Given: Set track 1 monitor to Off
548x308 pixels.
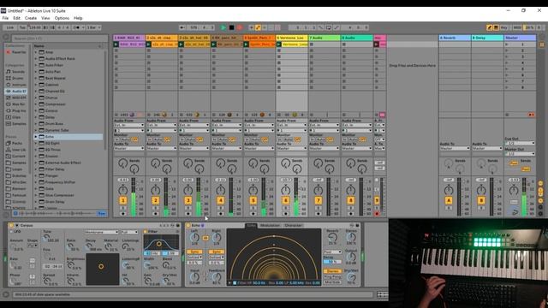Looking at the screenshot, I should pyautogui.click(x=134, y=139).
